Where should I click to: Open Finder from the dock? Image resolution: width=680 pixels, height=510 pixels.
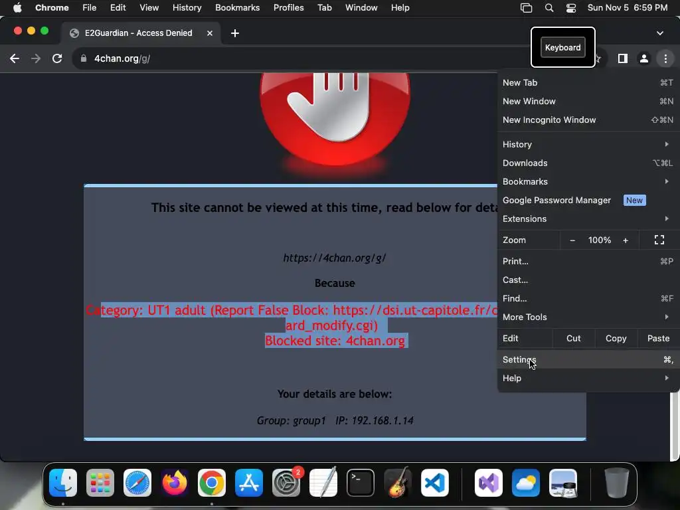63,483
